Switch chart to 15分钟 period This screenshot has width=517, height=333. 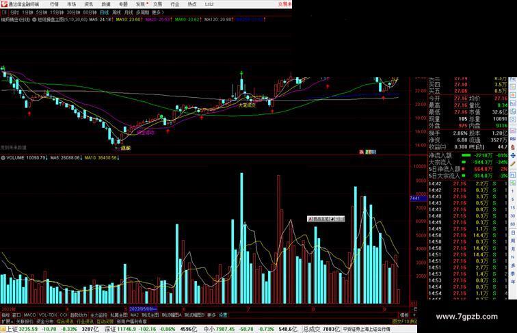tap(57, 12)
